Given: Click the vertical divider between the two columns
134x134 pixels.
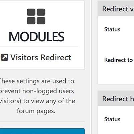Looking at the screenshot, I should point(91,67).
